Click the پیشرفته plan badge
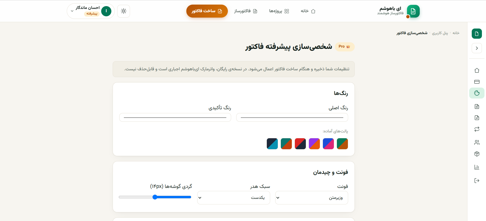486x221 pixels. tap(92, 14)
